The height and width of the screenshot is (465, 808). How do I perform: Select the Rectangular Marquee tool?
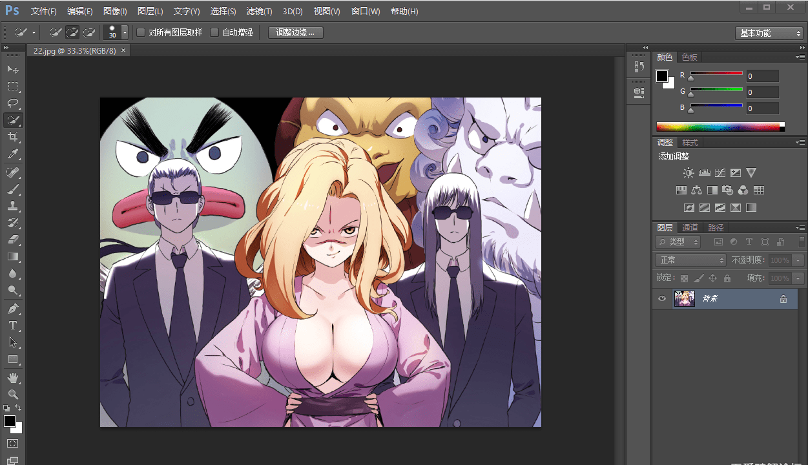click(13, 86)
